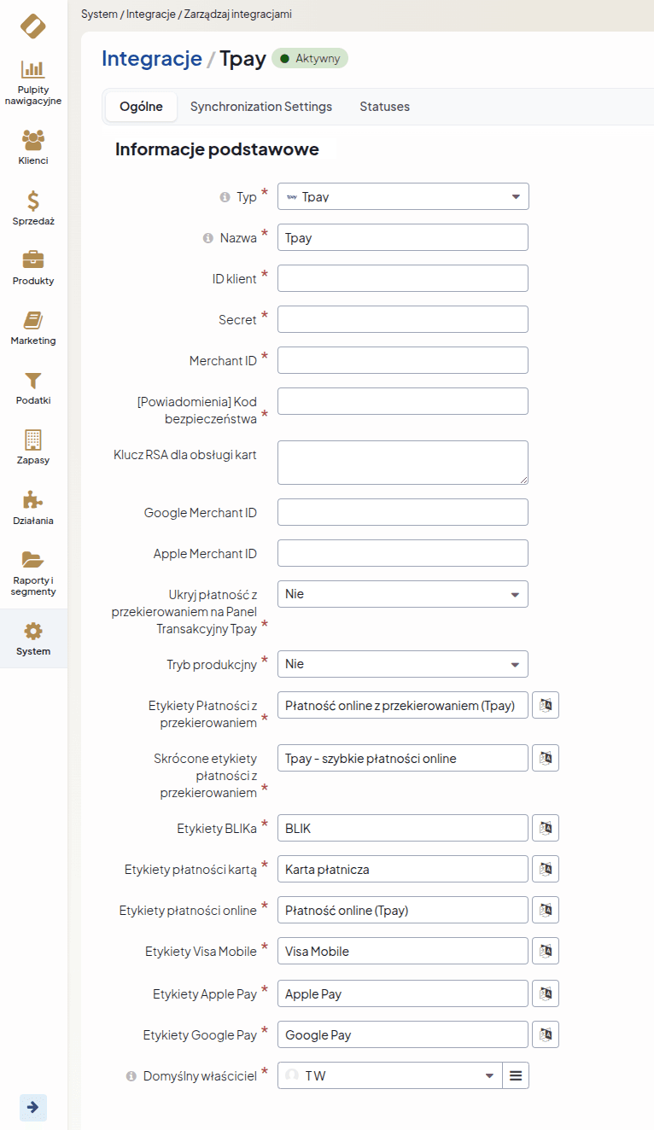Viewport: 654px width, 1130px height.
Task: Open Produkty briefcase menu
Action: (x=33, y=267)
